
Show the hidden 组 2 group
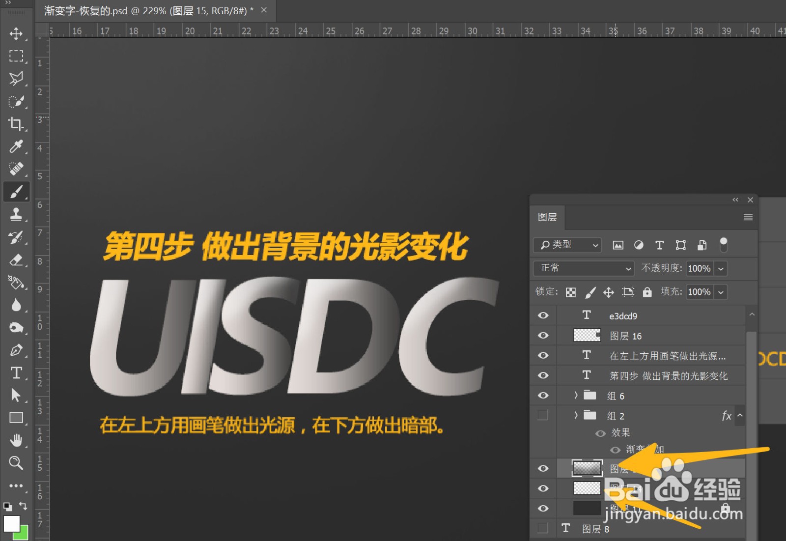(x=542, y=415)
